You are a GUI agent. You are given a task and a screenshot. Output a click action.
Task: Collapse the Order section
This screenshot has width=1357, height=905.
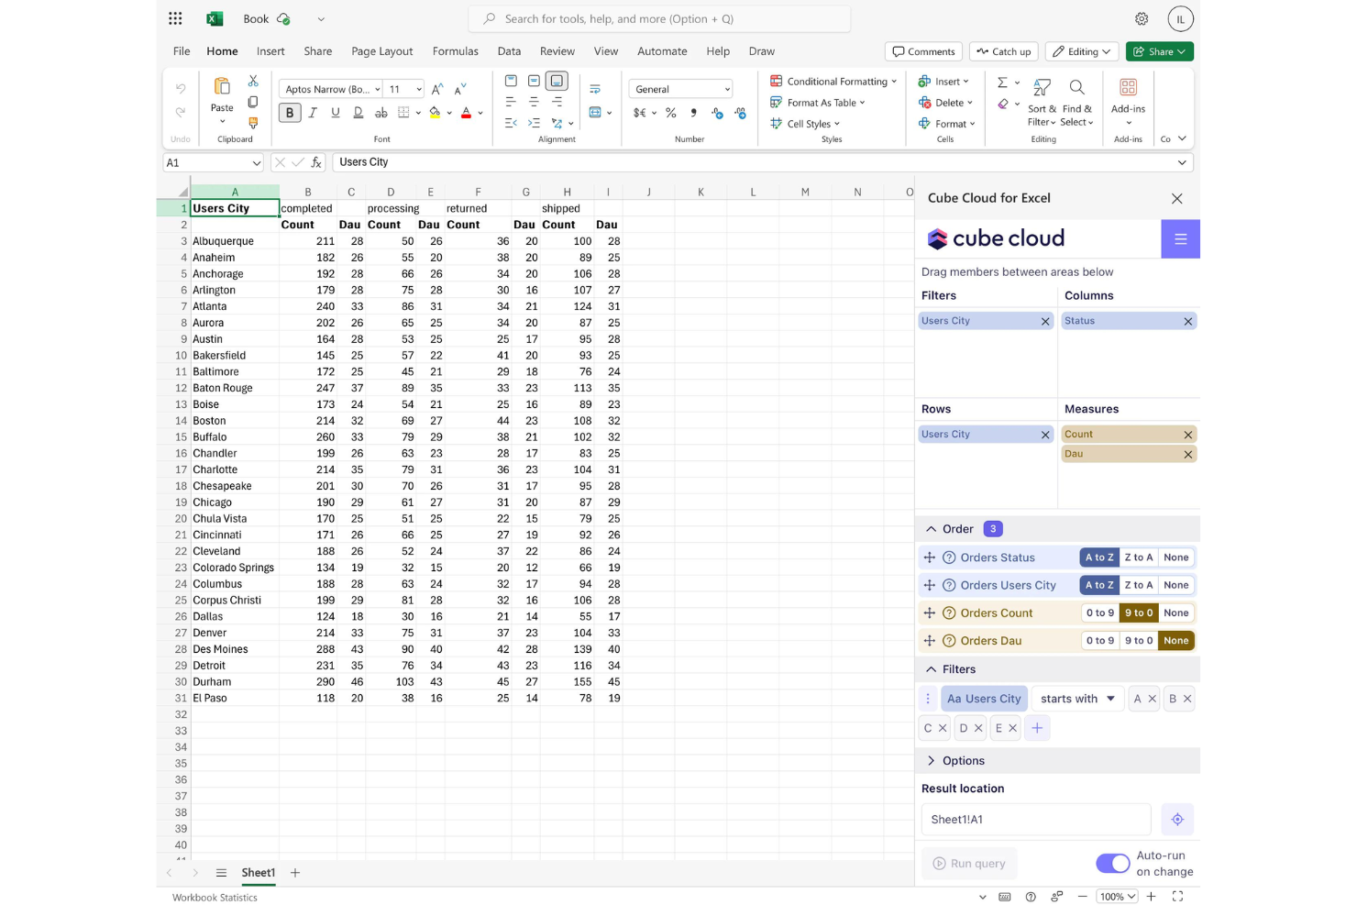932,529
